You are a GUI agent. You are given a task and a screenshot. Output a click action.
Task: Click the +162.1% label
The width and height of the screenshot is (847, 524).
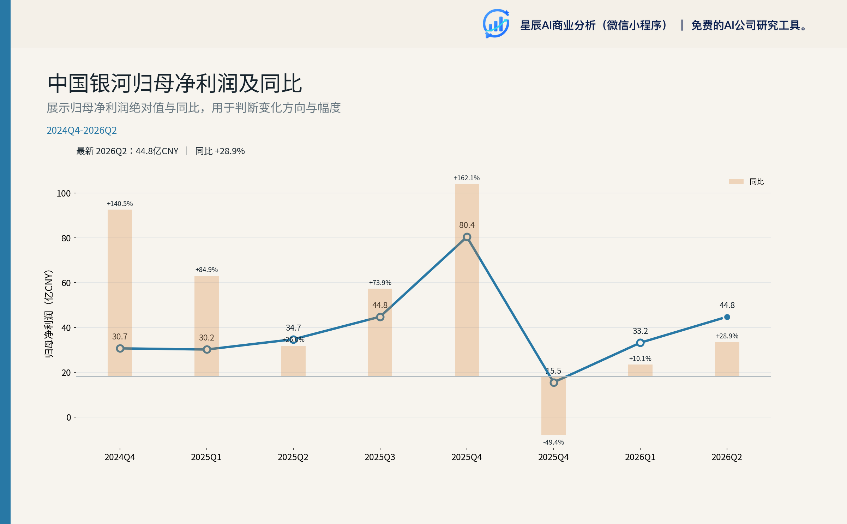coord(467,178)
